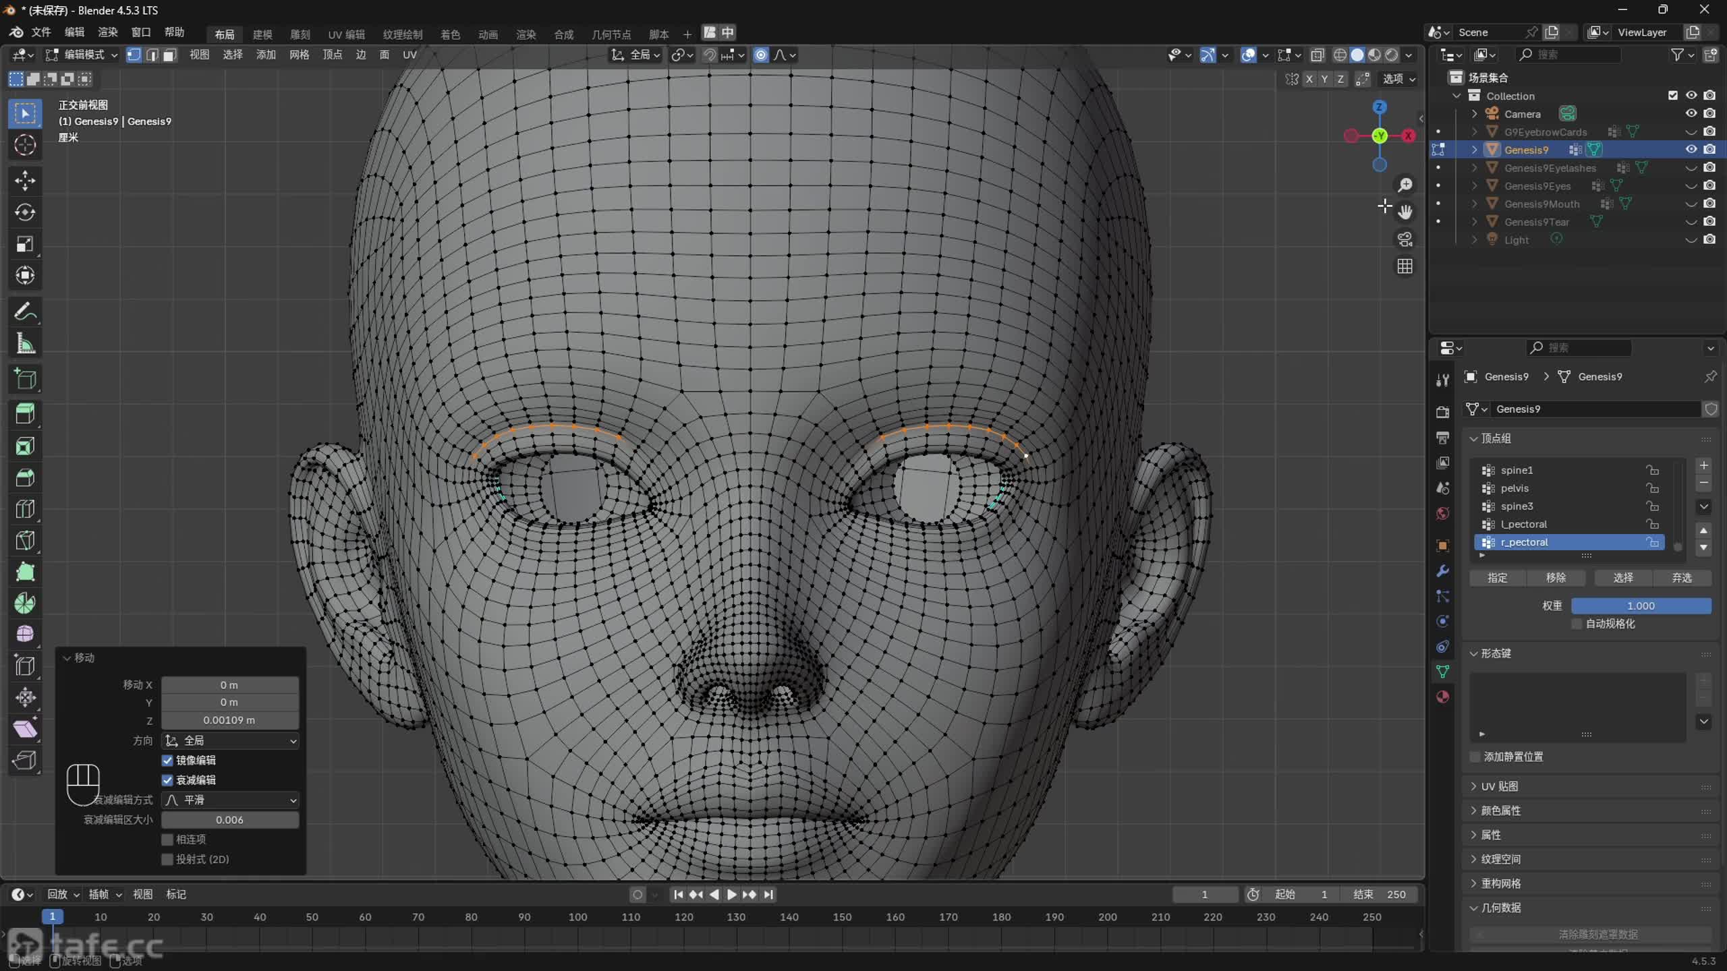Adjust the 权重 weight slider
This screenshot has width=1727, height=971.
pyautogui.click(x=1640, y=606)
